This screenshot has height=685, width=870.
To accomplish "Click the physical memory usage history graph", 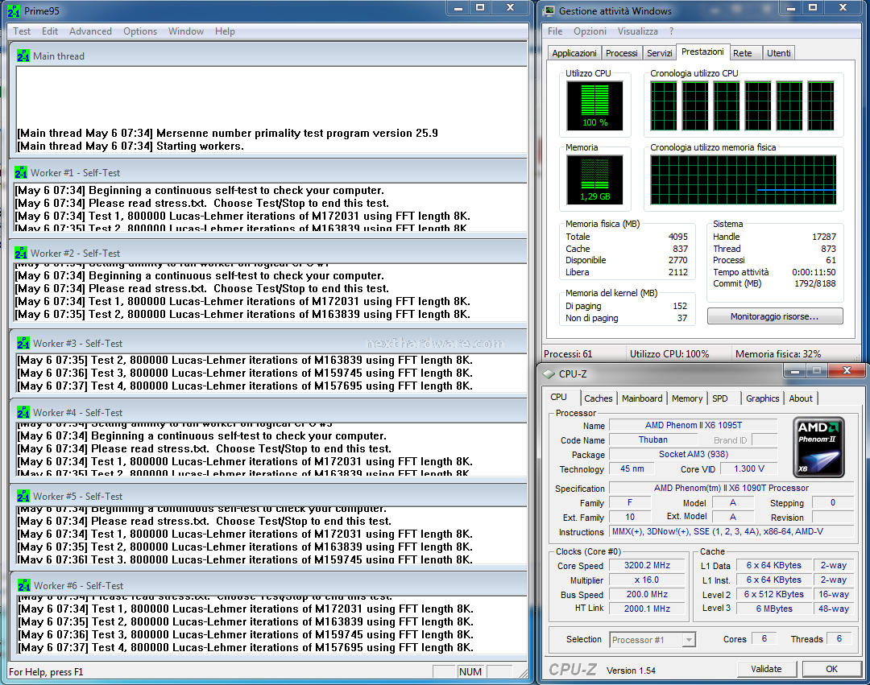I will [x=743, y=180].
